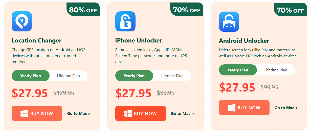Screen dimensions: 311x132
Task: Purchase Android Unlocker with Buy Now
Action: pos(244,108)
